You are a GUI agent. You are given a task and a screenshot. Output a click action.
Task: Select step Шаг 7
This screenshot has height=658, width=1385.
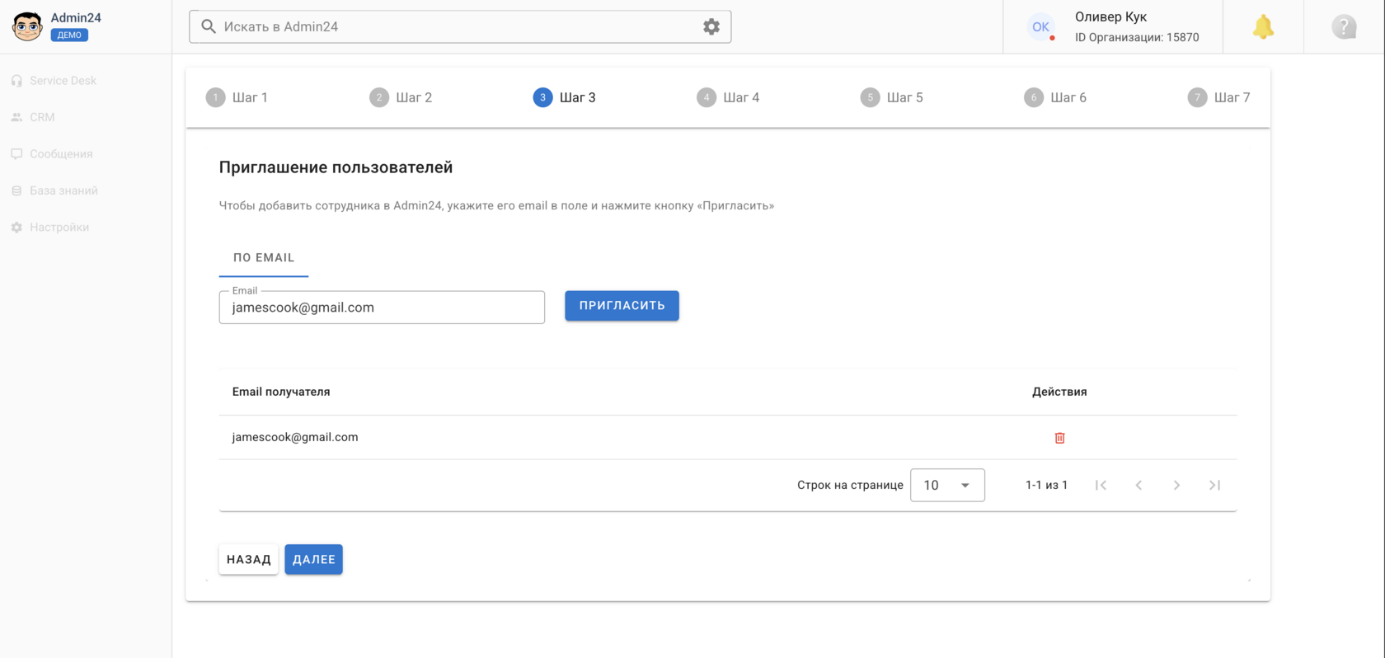pos(1219,97)
